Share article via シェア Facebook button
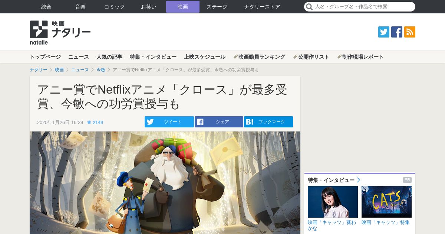445x234 pixels. tap(219, 122)
